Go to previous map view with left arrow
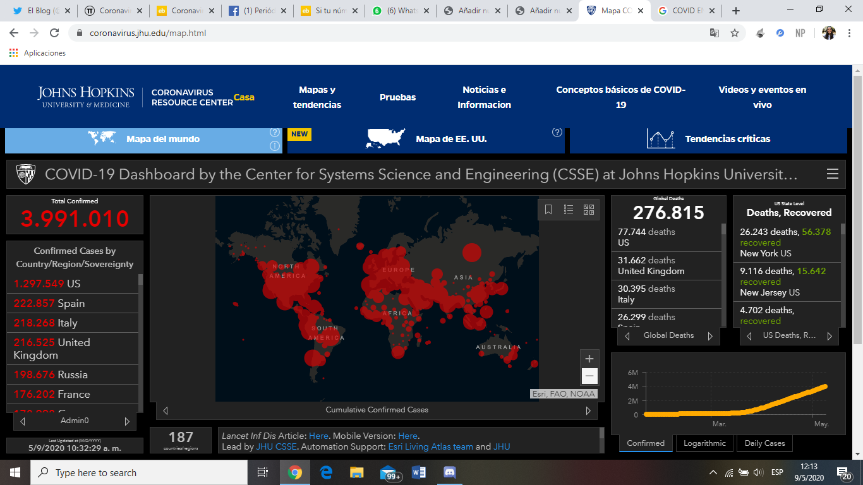863x485 pixels. point(166,410)
